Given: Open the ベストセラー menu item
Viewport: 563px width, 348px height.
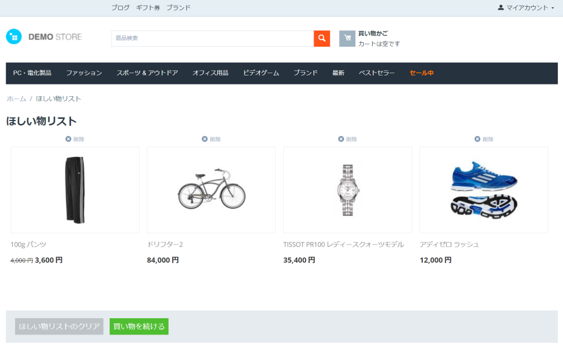Looking at the screenshot, I should (377, 73).
